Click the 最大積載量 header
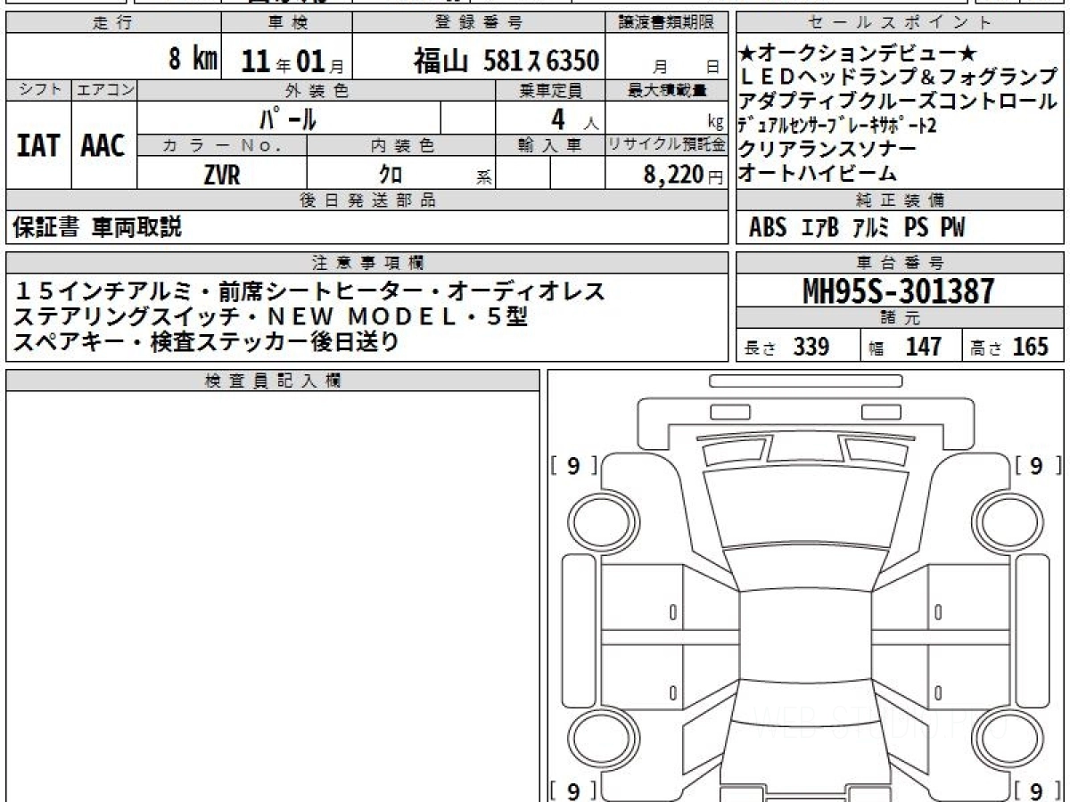Image resolution: width=1070 pixels, height=802 pixels. [x=667, y=90]
